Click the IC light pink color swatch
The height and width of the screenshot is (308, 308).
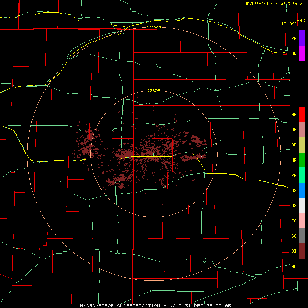(302, 221)
